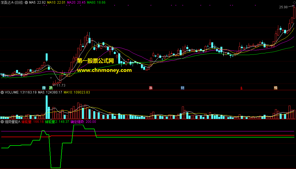The height and width of the screenshot is (169, 296).
Task: Click the MA10: 22.01 label
Action: point(56,2)
